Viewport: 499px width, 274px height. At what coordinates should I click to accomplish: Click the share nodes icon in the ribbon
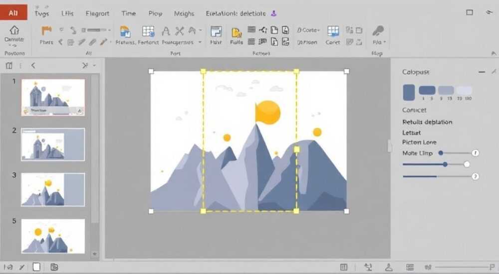pyautogui.click(x=263, y=30)
